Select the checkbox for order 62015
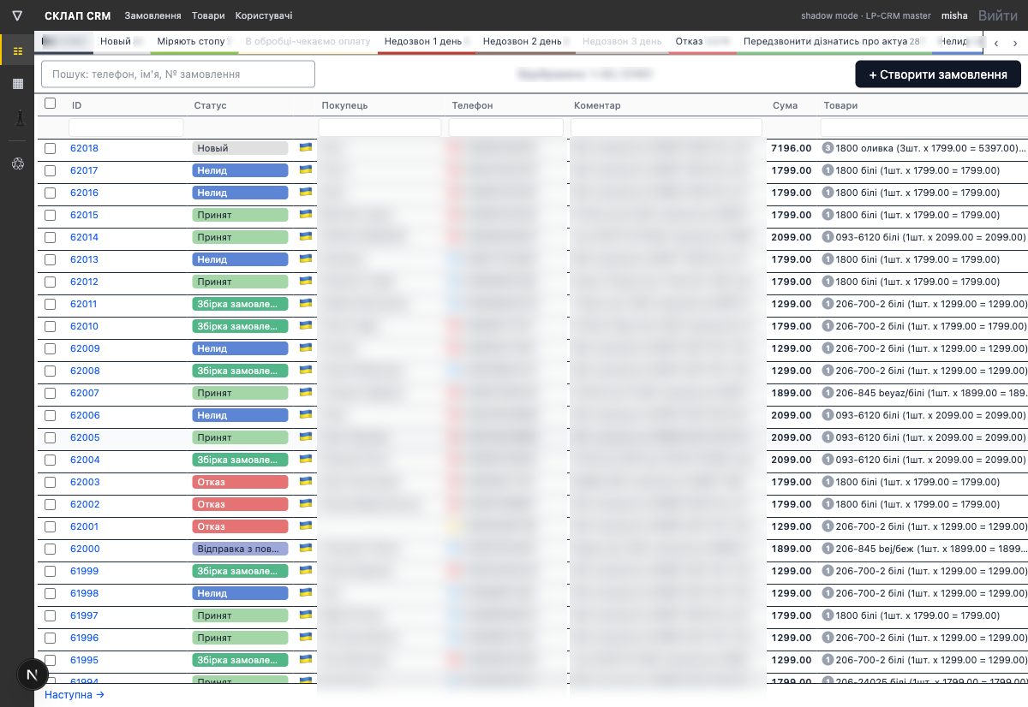 (51, 215)
